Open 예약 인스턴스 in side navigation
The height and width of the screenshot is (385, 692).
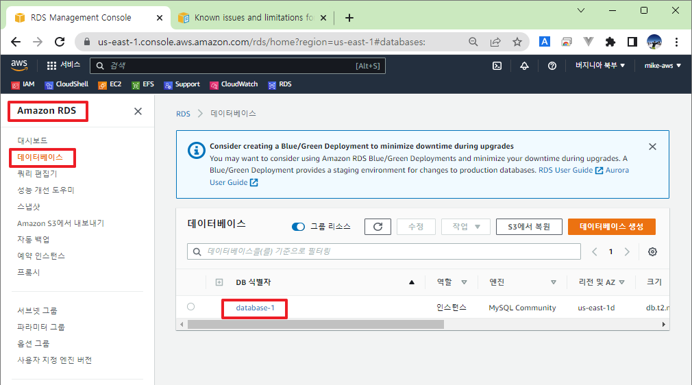tap(41, 256)
